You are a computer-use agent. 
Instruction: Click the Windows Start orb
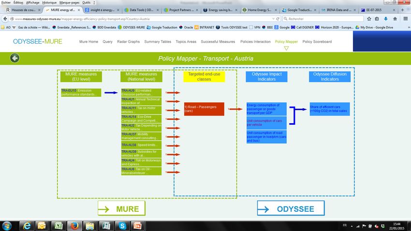pos(7,226)
